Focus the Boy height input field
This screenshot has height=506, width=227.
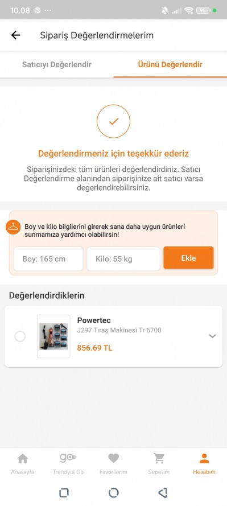(x=48, y=259)
